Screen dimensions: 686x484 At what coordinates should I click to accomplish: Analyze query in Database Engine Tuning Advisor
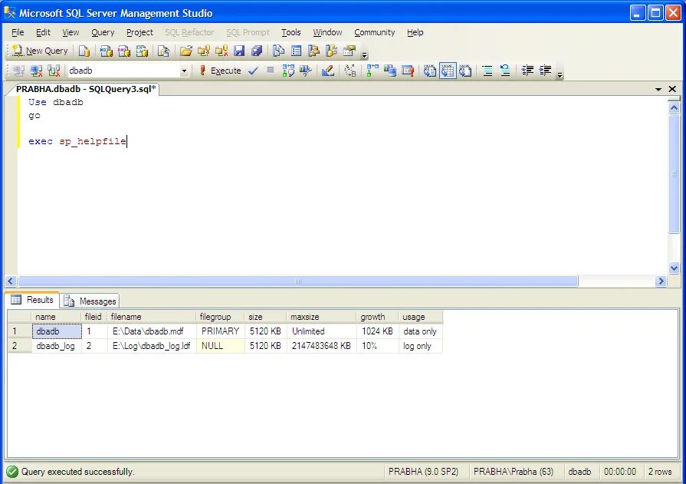pos(305,71)
